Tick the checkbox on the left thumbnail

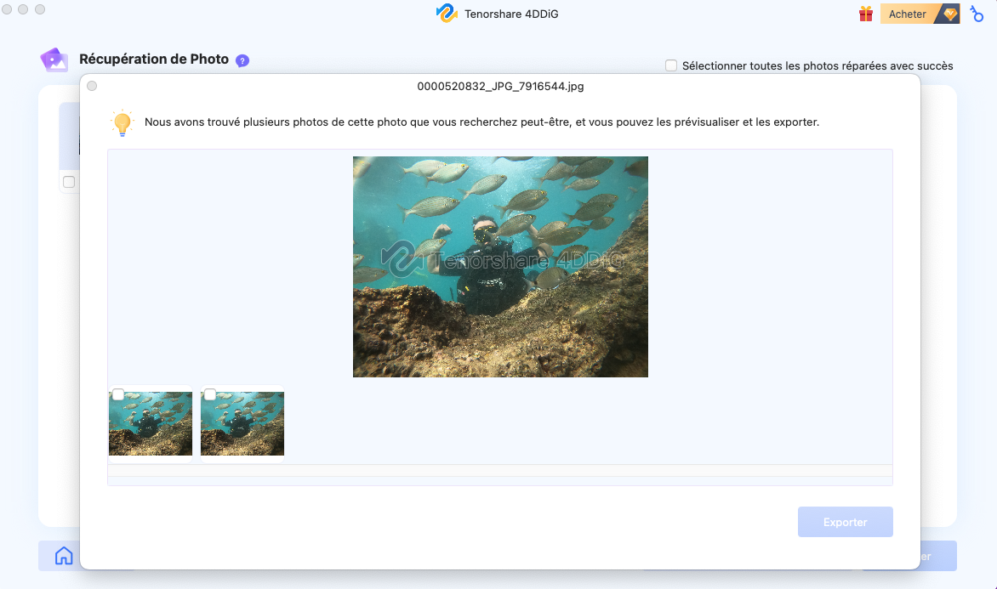118,394
